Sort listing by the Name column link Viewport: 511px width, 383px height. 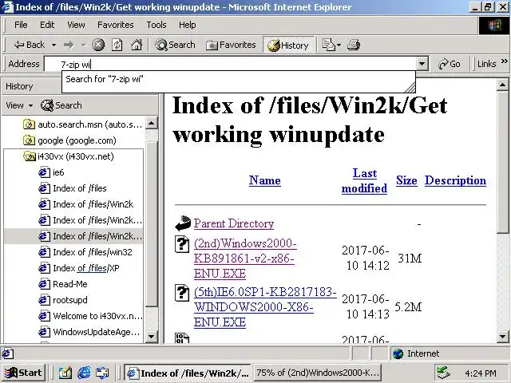tap(264, 180)
